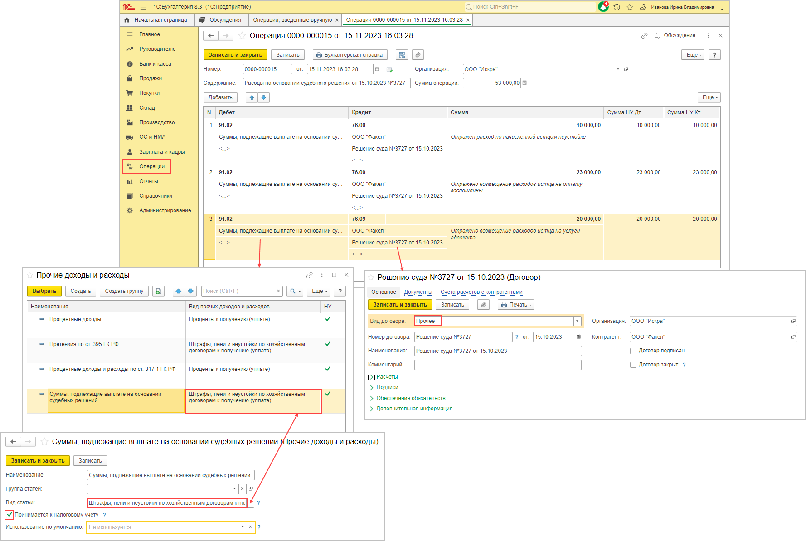Screen dimensions: 806x541
Task: Open the history clock icon
Action: click(x=617, y=7)
